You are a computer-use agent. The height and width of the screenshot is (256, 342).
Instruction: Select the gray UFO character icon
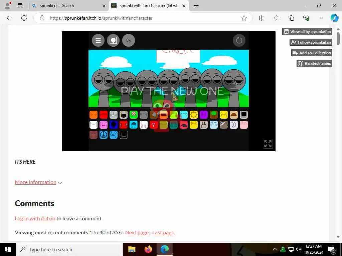point(114,115)
